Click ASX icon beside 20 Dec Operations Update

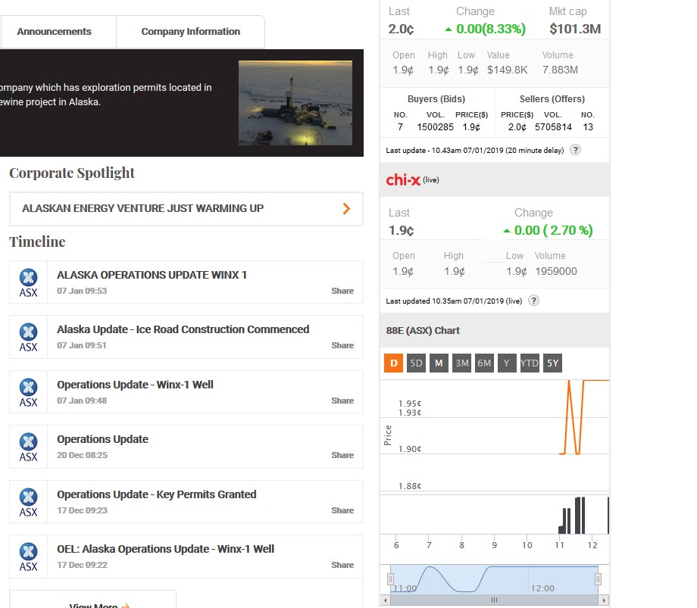(x=29, y=447)
